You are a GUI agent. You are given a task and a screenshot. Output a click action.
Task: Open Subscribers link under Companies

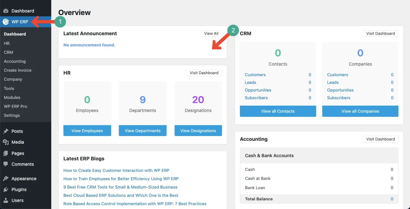coord(339,98)
